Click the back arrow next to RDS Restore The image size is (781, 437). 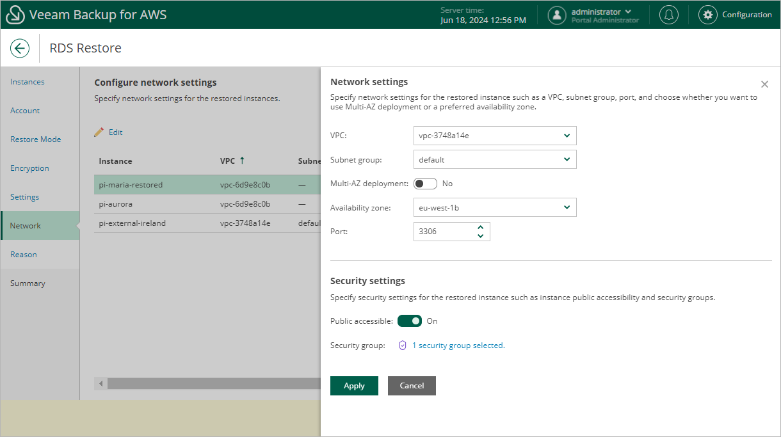click(x=20, y=48)
